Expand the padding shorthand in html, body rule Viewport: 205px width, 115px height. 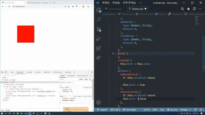coord(70,92)
